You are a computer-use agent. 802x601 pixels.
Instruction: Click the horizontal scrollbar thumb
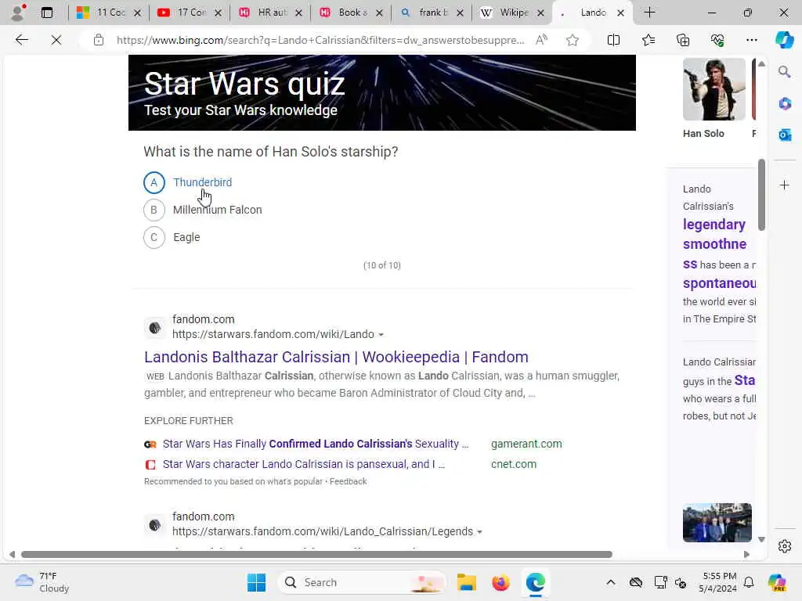[x=316, y=555]
